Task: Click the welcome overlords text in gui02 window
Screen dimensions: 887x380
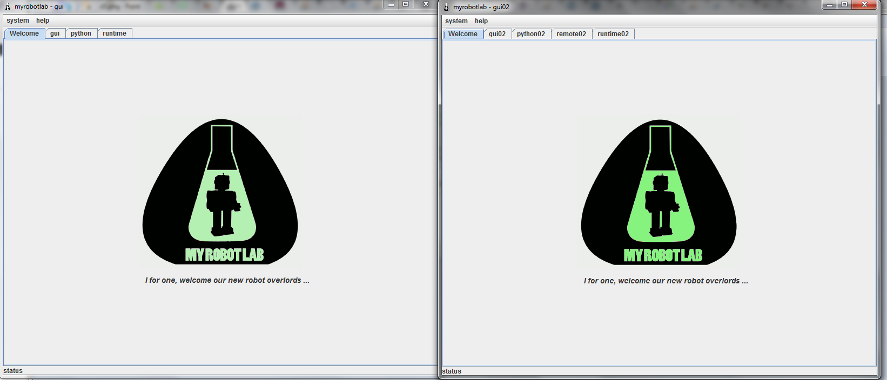Action: [666, 281]
